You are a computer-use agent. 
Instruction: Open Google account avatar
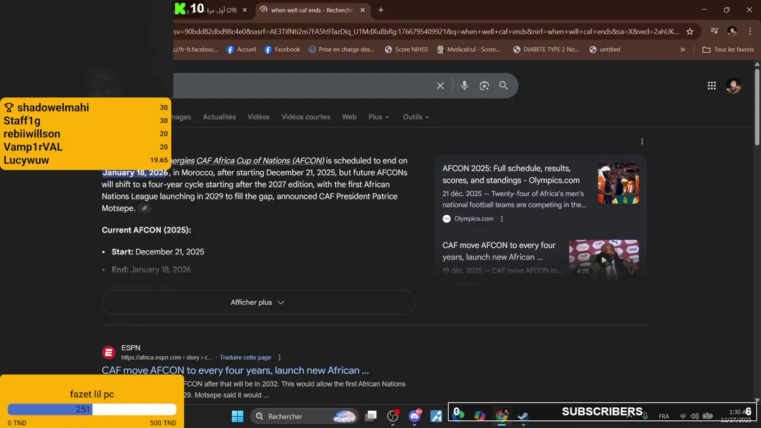coord(734,86)
